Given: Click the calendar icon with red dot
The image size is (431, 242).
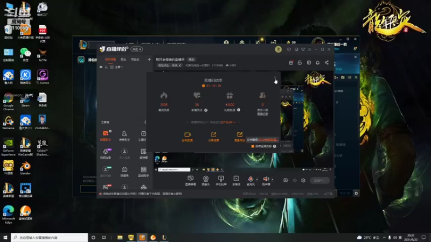Looking at the screenshot, I should pos(291,62).
